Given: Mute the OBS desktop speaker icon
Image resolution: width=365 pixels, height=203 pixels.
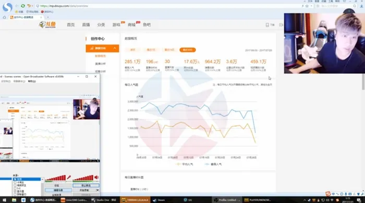Looking at the screenshot, I should [x=96, y=177].
